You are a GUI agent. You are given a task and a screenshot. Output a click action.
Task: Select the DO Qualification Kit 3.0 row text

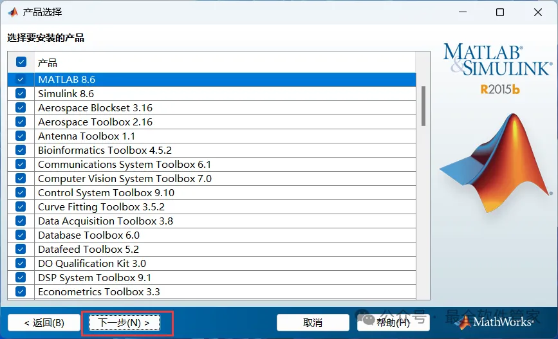click(x=92, y=264)
